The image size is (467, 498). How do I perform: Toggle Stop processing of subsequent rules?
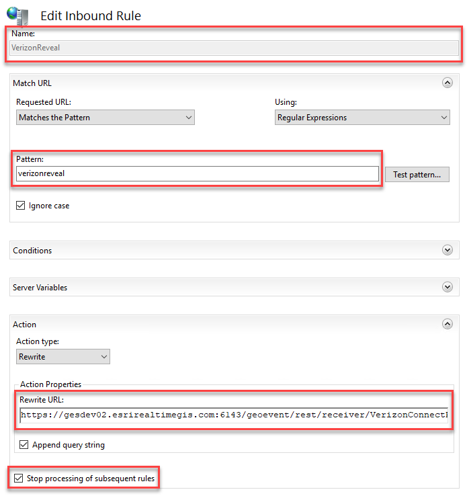[17, 479]
